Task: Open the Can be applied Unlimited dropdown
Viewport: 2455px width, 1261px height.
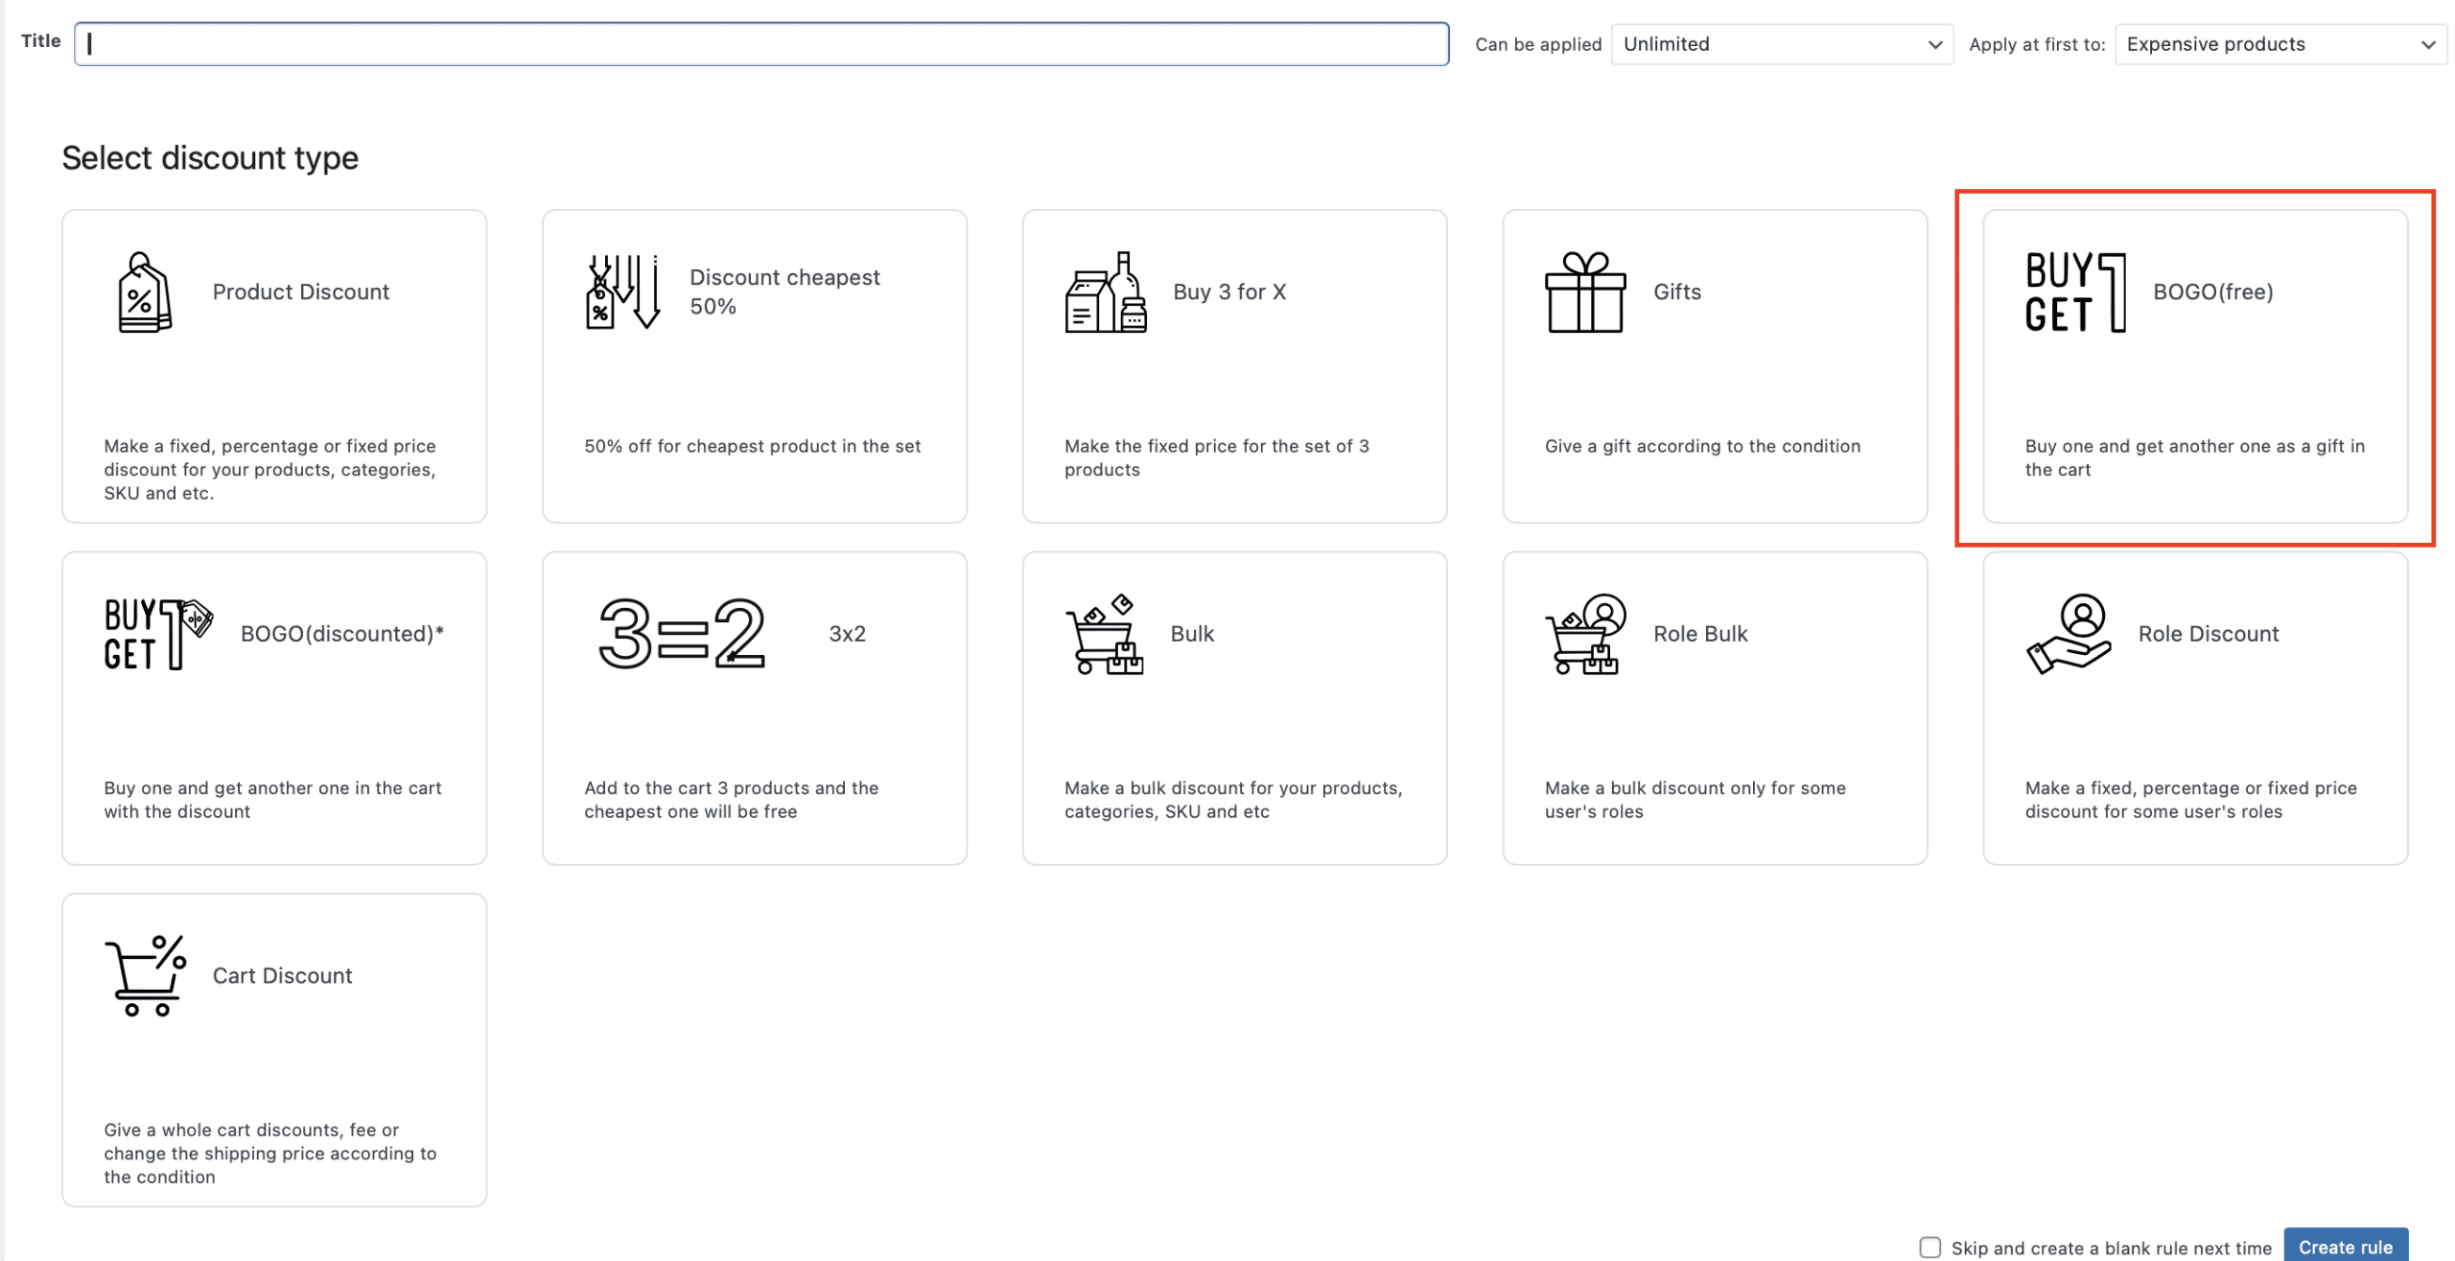Action: coord(1781,44)
